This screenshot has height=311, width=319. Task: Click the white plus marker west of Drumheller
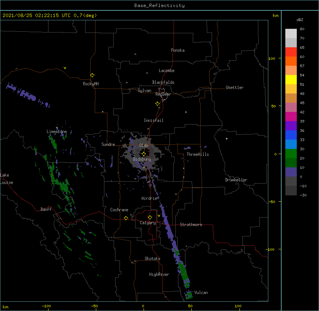click(226, 139)
